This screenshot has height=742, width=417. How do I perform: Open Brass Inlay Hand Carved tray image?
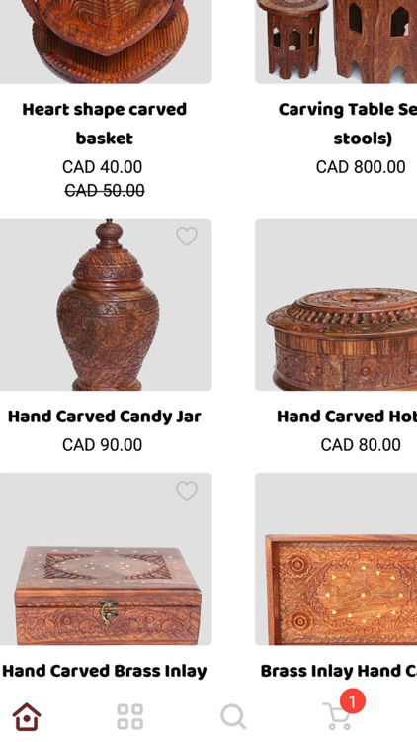tap(336, 559)
